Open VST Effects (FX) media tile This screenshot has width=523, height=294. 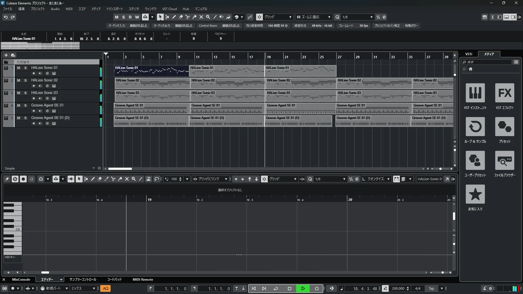[x=504, y=93]
